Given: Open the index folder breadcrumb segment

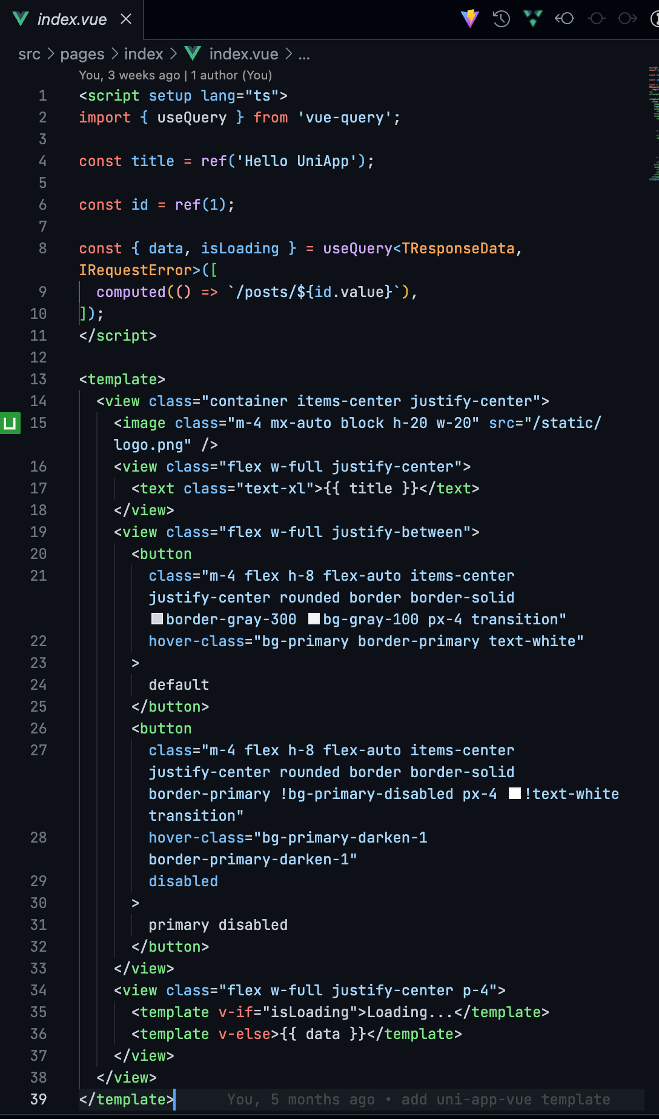Looking at the screenshot, I should click(x=144, y=55).
